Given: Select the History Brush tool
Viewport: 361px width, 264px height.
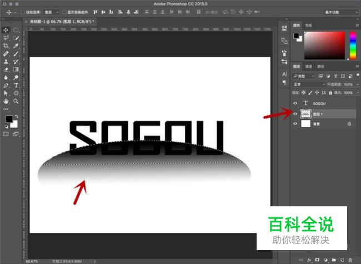Looking at the screenshot, I should (x=16, y=62).
